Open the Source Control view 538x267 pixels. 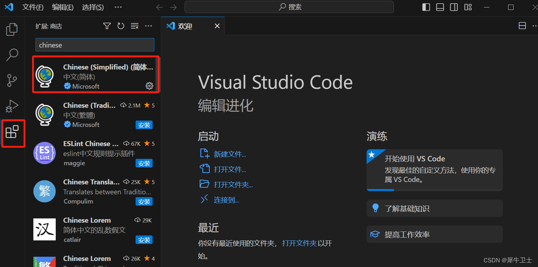click(12, 80)
